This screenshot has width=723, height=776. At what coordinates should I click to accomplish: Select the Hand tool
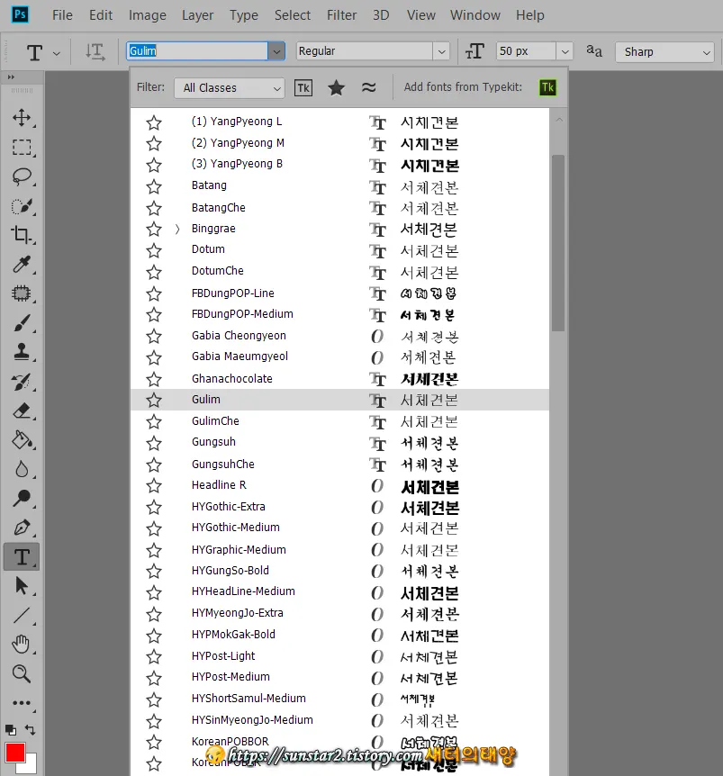[22, 645]
